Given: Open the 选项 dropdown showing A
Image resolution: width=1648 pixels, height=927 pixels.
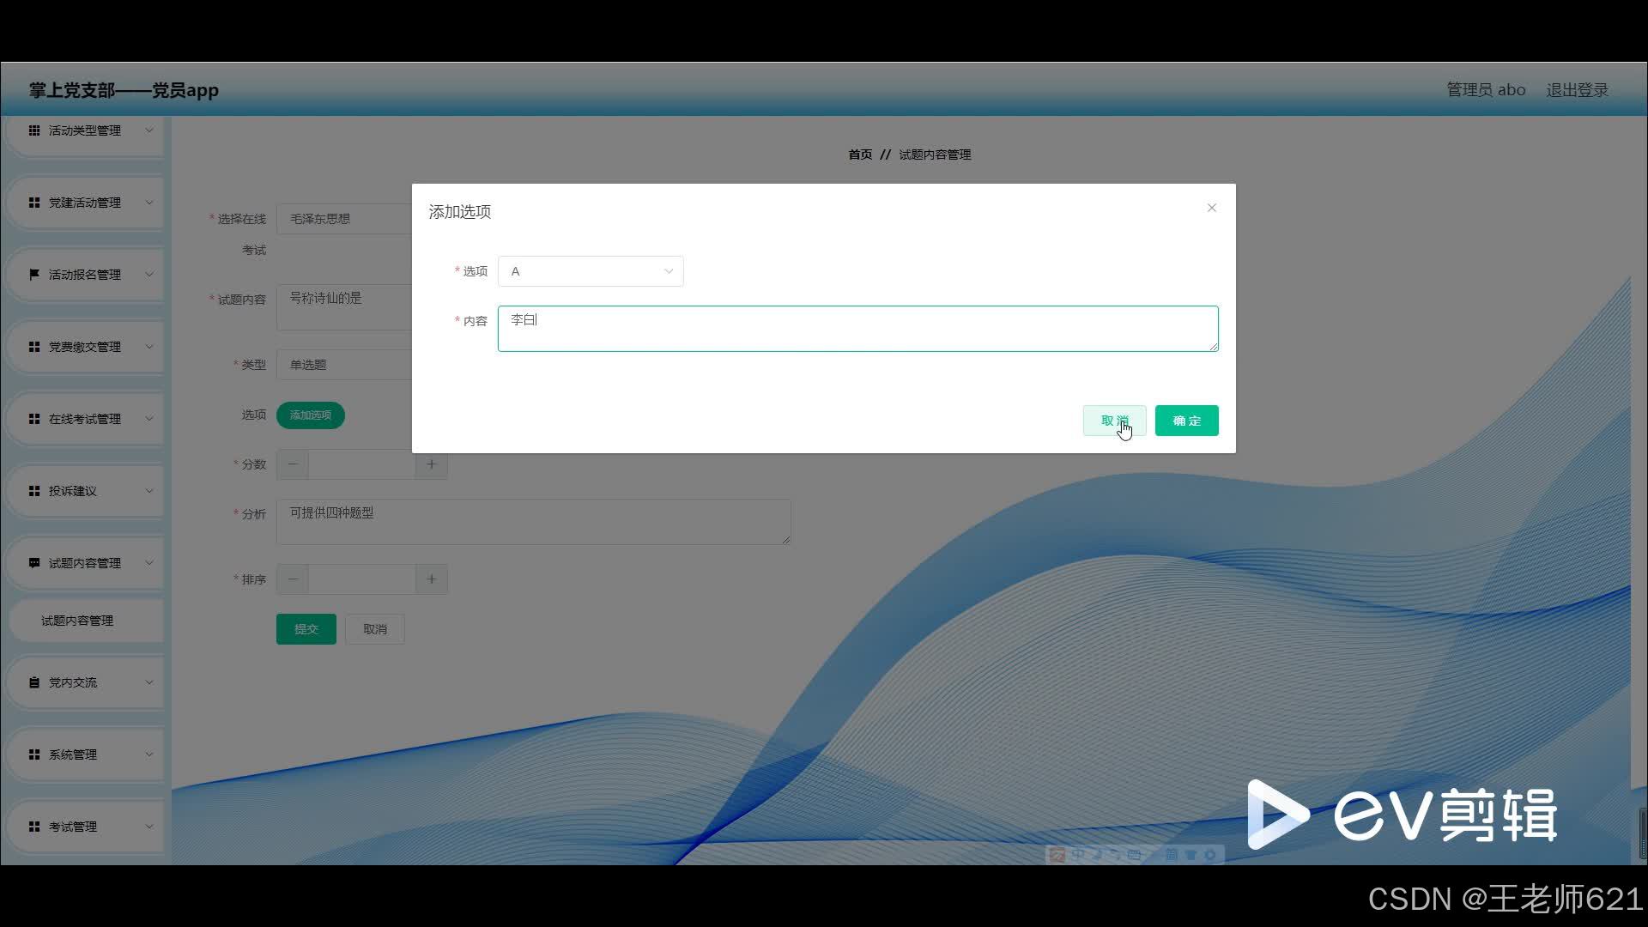Looking at the screenshot, I should (x=591, y=271).
